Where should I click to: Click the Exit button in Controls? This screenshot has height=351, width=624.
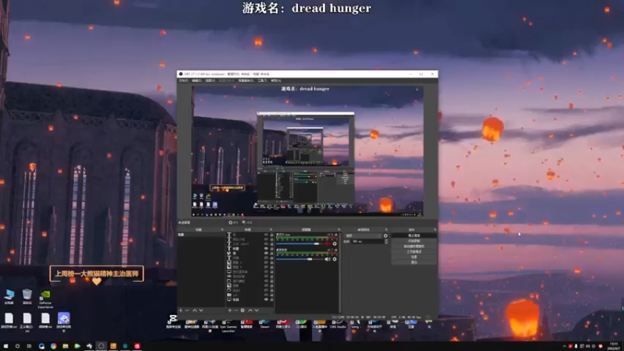[x=414, y=262]
